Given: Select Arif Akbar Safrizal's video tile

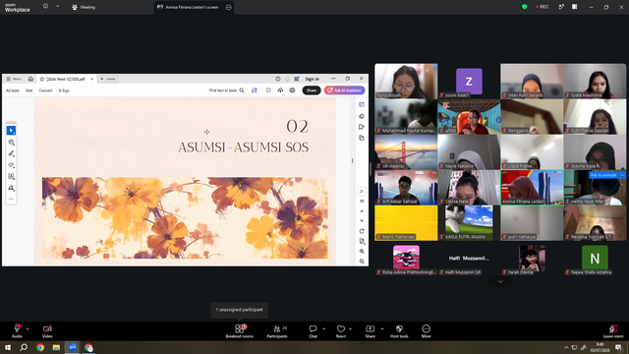Looking at the screenshot, I should tap(406, 188).
